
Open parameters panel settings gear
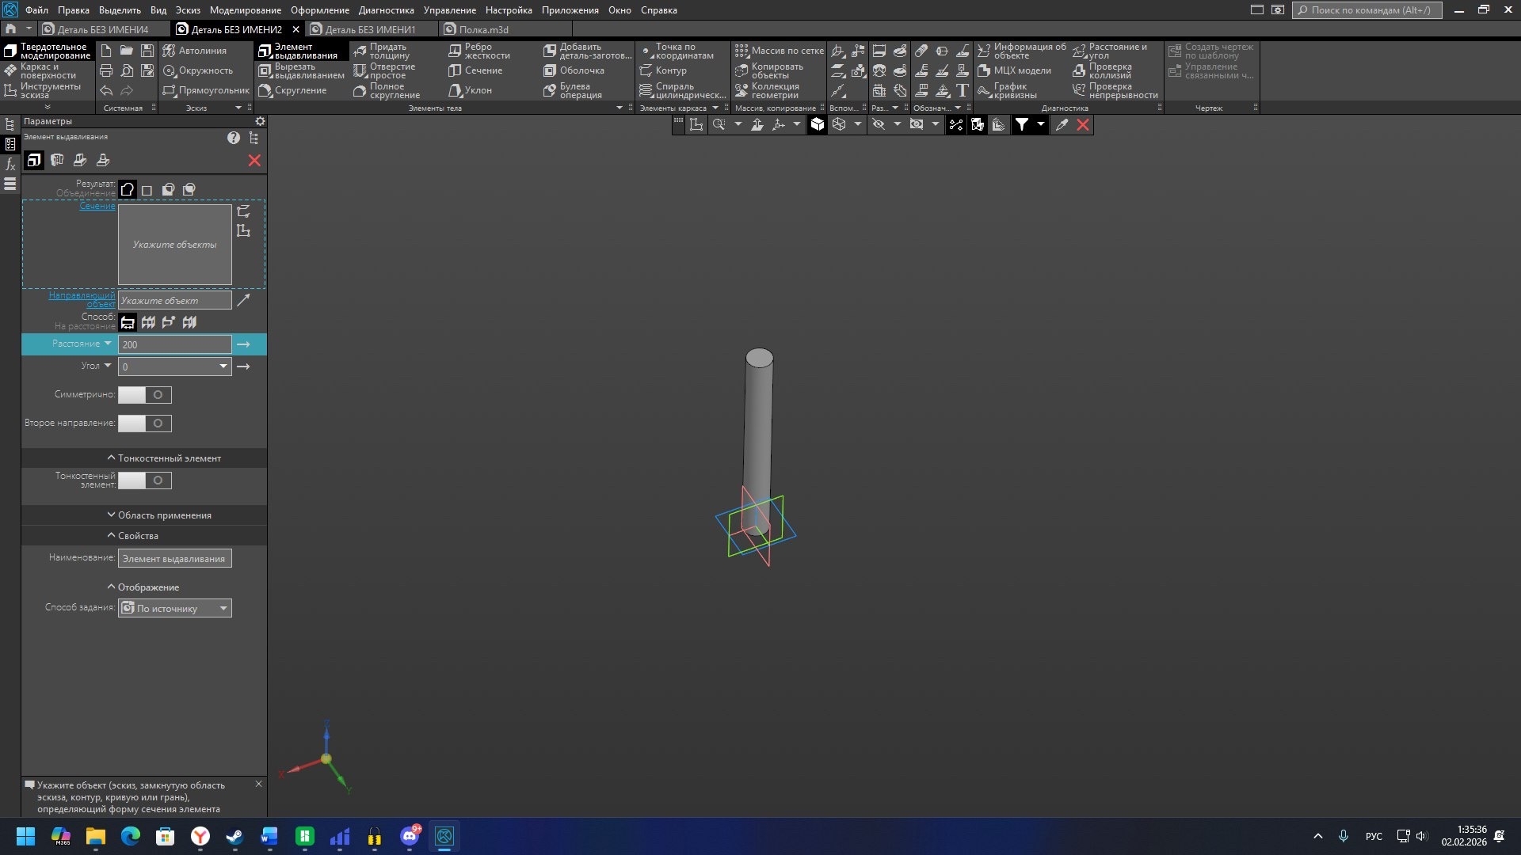click(260, 121)
